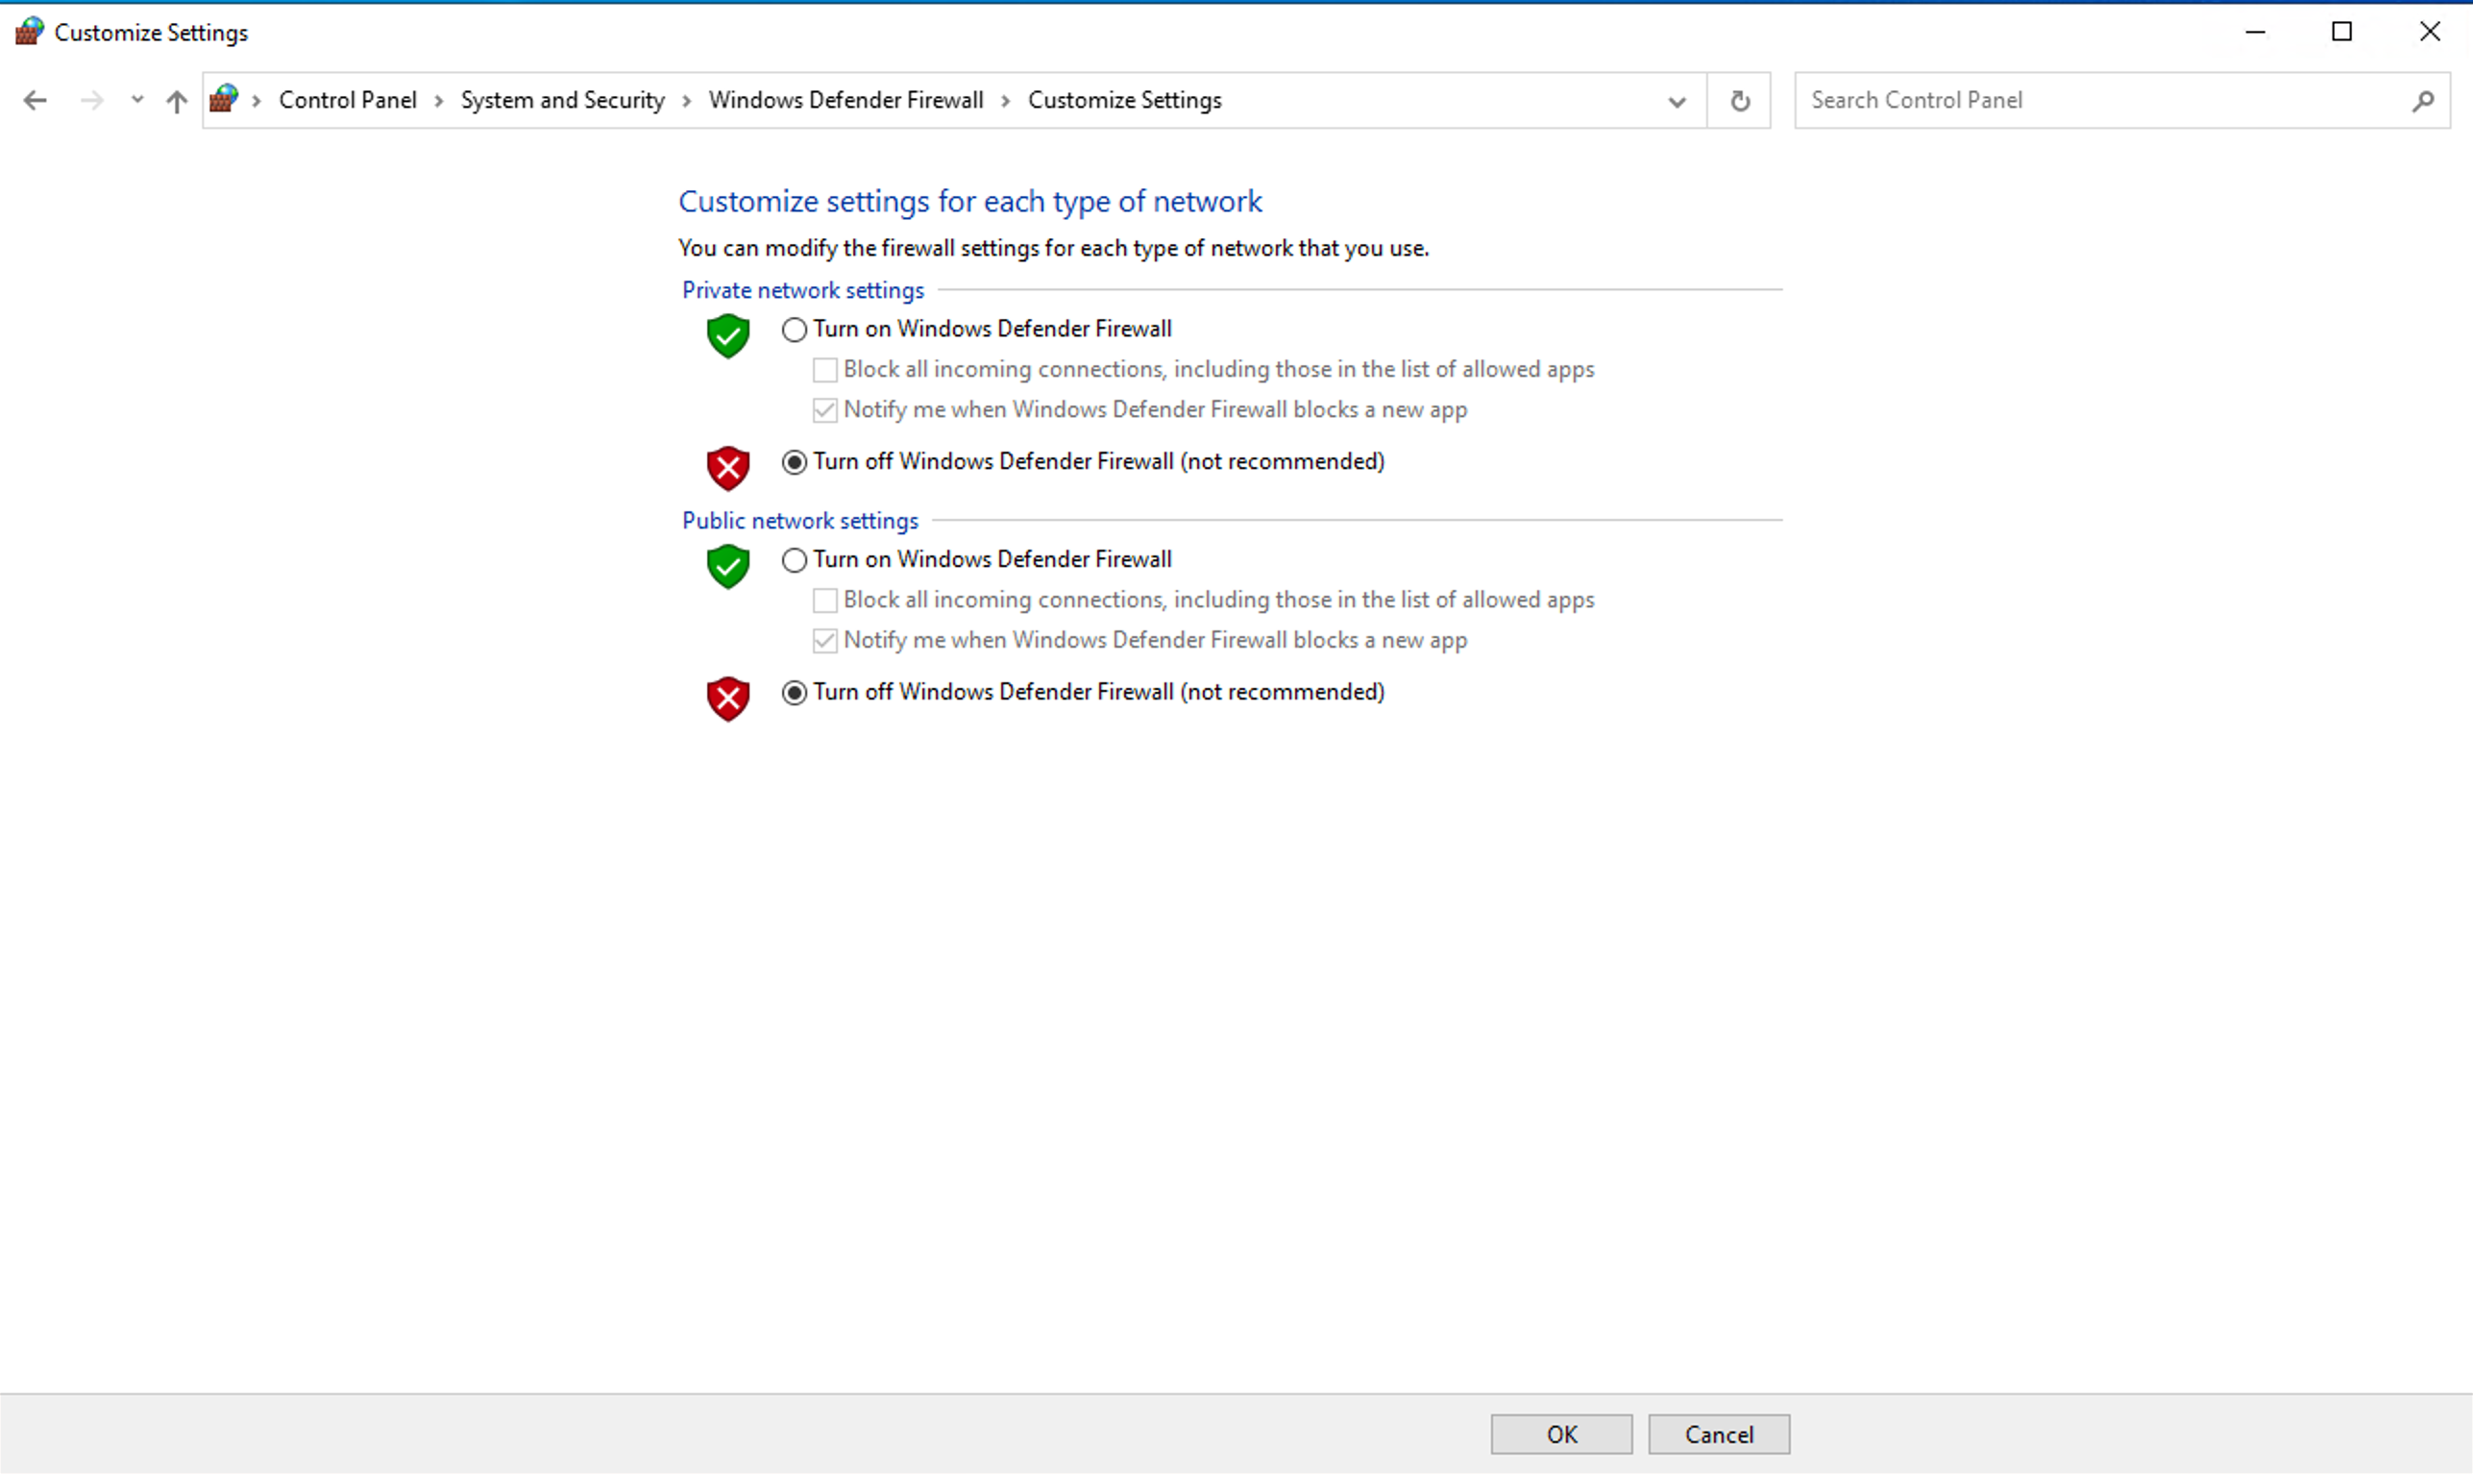
Task: Confirm changes with the OK button
Action: coord(1561,1435)
